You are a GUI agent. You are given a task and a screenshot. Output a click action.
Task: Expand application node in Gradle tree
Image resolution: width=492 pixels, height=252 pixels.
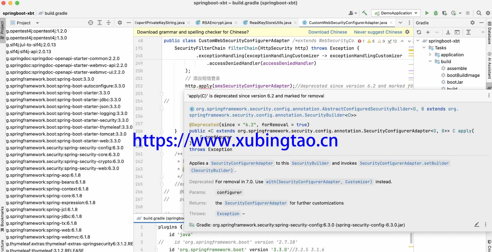(x=430, y=54)
